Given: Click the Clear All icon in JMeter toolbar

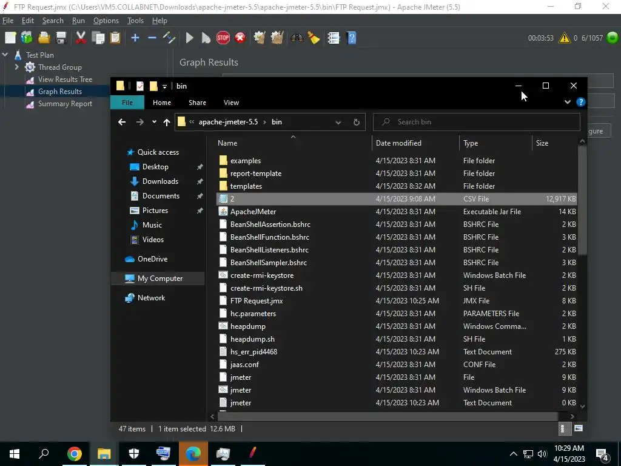Looking at the screenshot, I should [x=277, y=38].
